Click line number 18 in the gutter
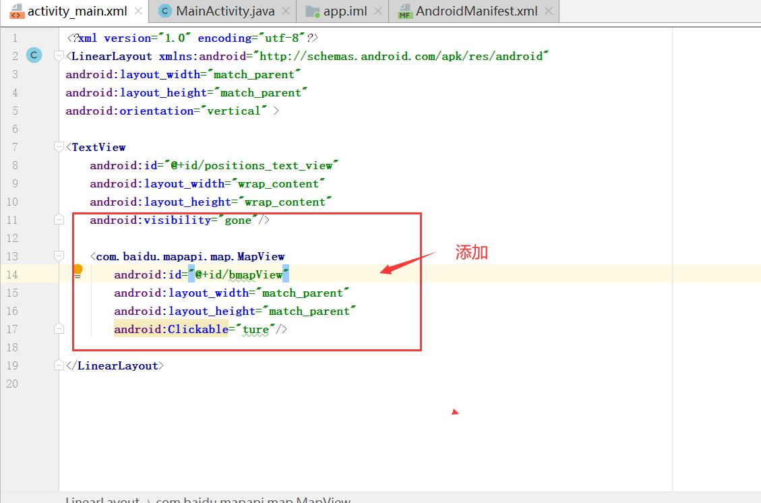This screenshot has width=761, height=503. click(11, 347)
